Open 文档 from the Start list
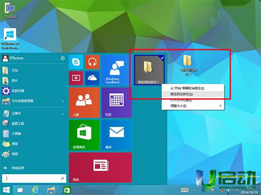The width and height of the screenshot is (261, 195). coord(34,71)
